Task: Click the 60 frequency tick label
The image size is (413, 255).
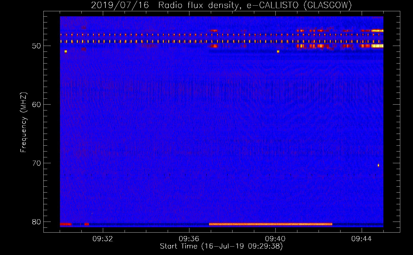Action: (37, 105)
